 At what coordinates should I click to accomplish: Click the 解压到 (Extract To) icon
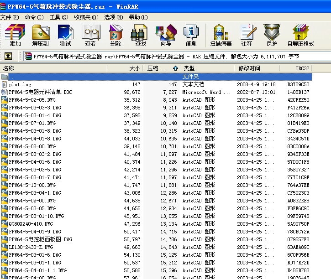[41, 35]
